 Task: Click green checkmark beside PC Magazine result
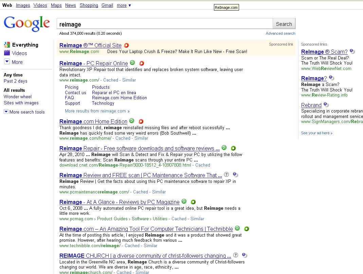pos(184,201)
